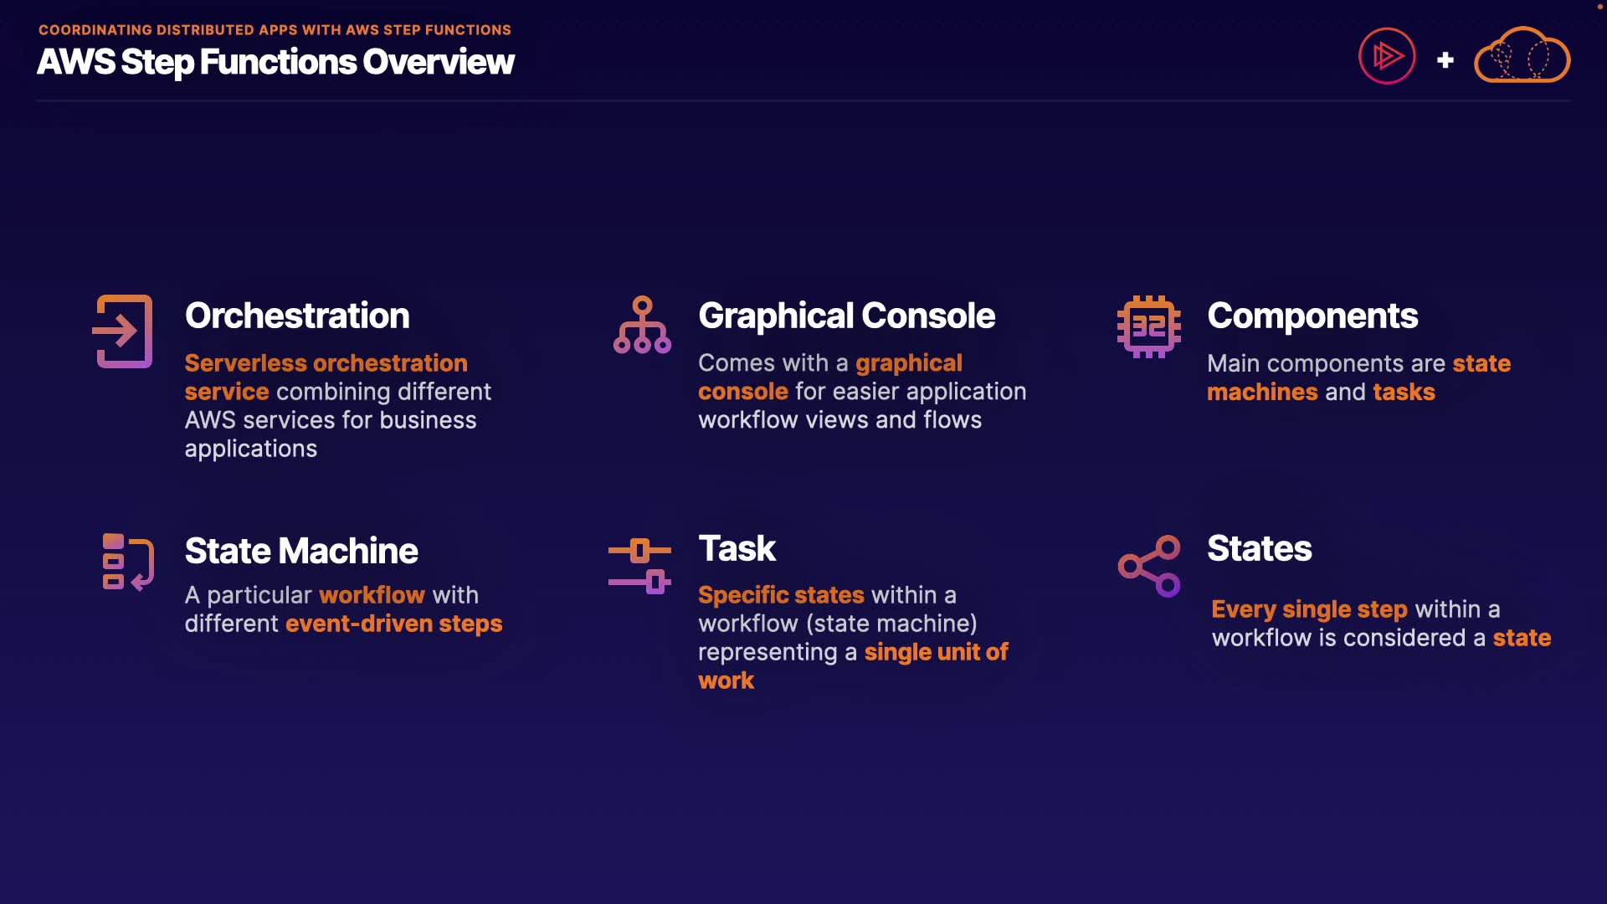Click the Graphical Console heading

click(x=846, y=316)
